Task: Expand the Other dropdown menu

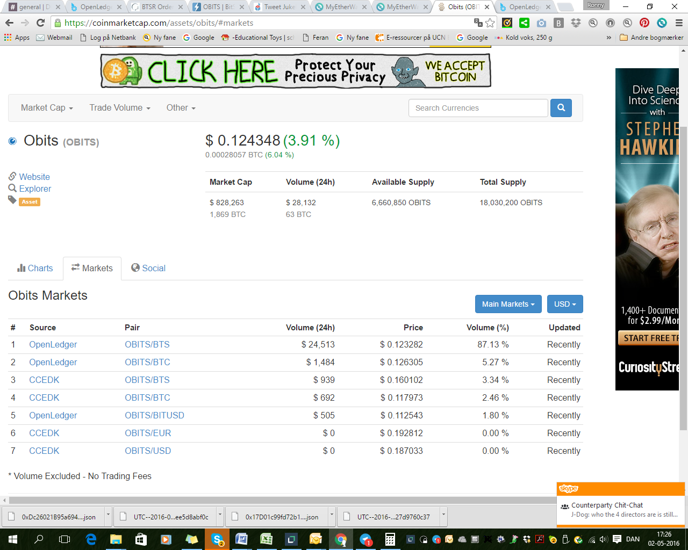Action: pos(181,108)
